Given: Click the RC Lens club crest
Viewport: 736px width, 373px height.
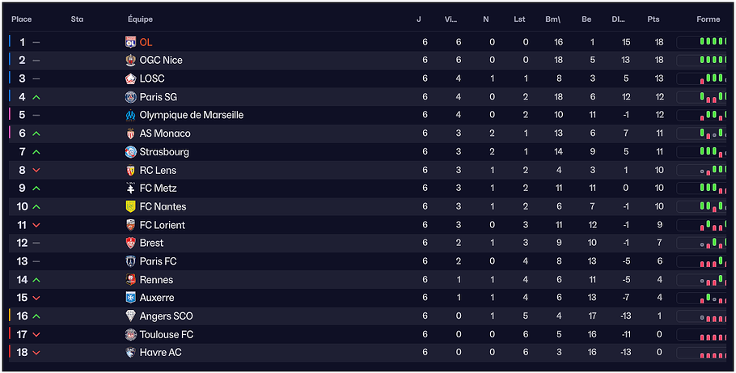Looking at the screenshot, I should point(131,171).
